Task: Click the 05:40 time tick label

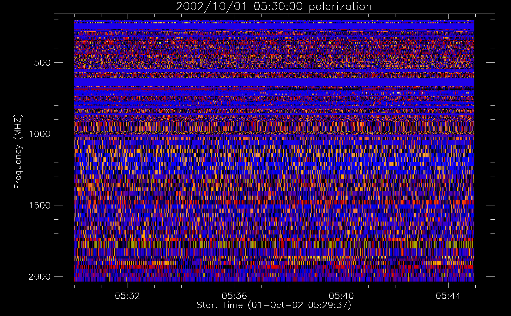Action: click(x=341, y=296)
